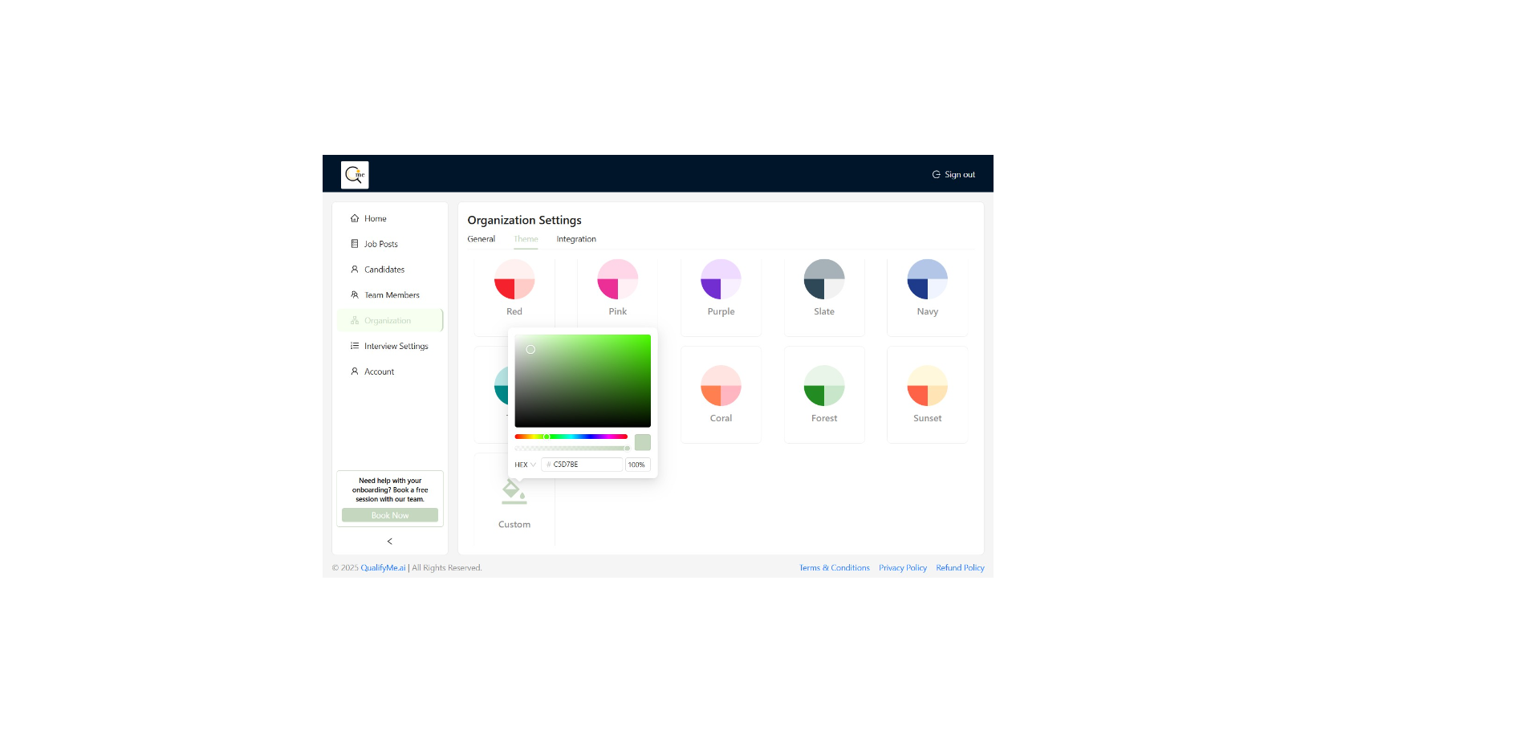This screenshot has width=1528, height=735.
Task: Choose the Forest theme swatch
Action: point(824,386)
